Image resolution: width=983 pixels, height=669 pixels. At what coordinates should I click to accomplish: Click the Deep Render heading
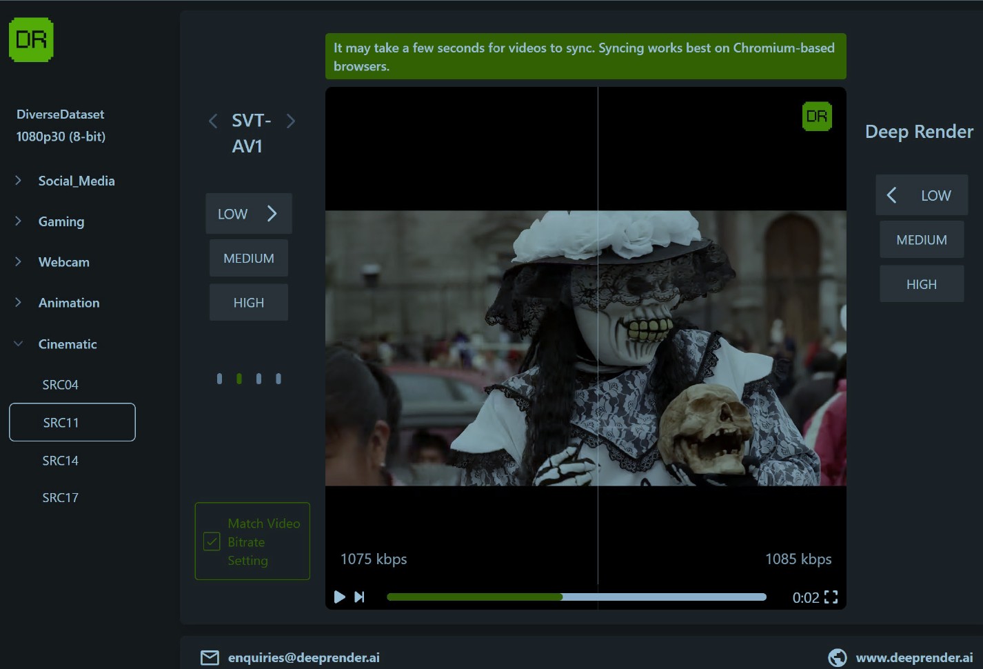coord(920,132)
